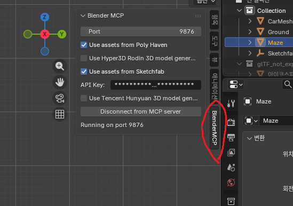This screenshot has height=206, width=293.
Task: Click the Ground mesh icon in outliner
Action: [260, 32]
